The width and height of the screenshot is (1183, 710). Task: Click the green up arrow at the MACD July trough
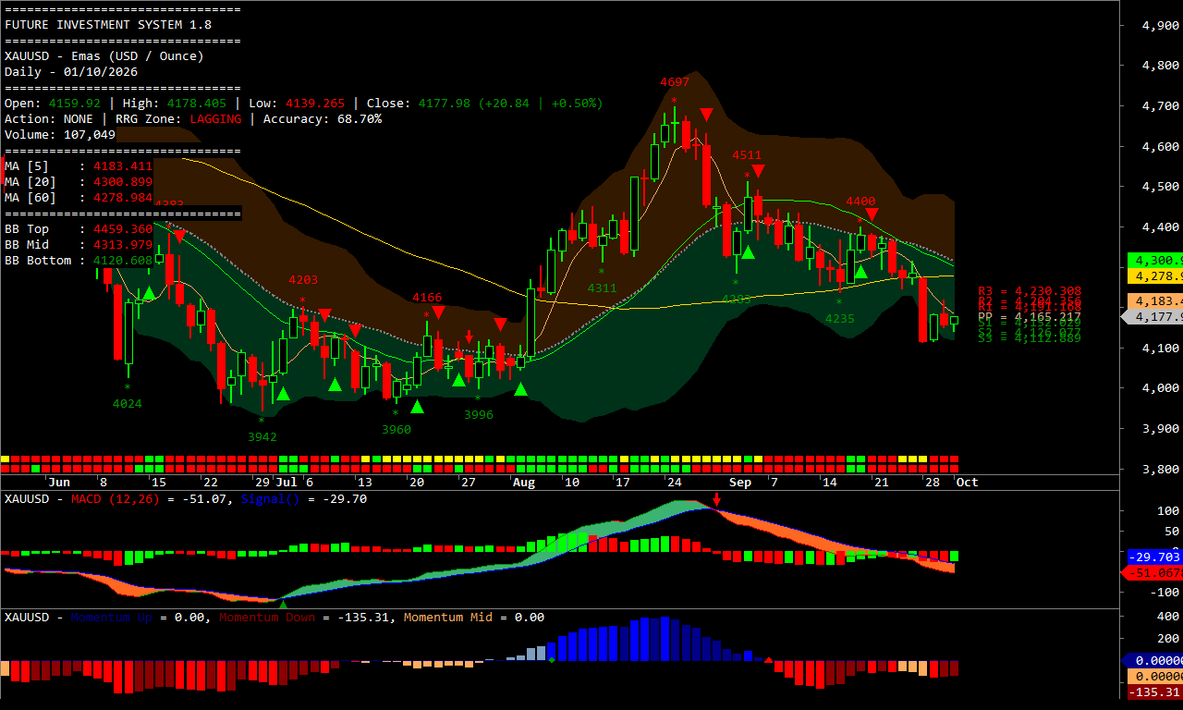click(x=283, y=604)
